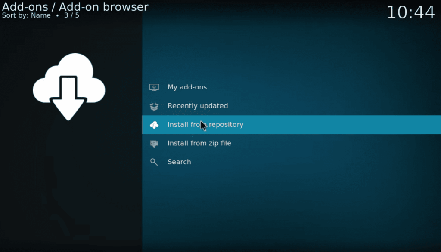The height and width of the screenshot is (252, 441).
Task: Open Install from zip file label
Action: tap(199, 143)
